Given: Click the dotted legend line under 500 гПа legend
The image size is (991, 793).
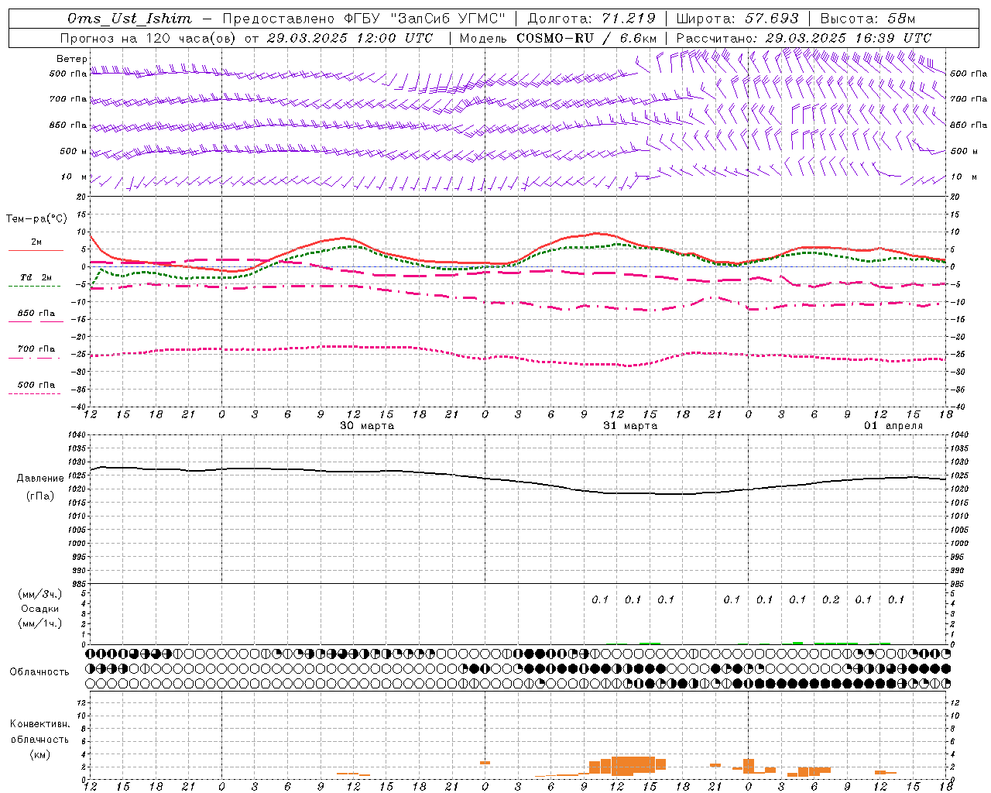Looking at the screenshot, I should [x=34, y=394].
